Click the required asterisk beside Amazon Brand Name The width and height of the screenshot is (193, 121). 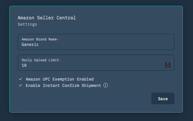(58, 39)
